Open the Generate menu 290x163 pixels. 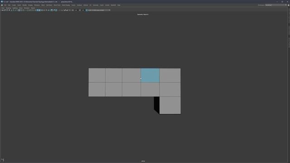tap(96, 5)
